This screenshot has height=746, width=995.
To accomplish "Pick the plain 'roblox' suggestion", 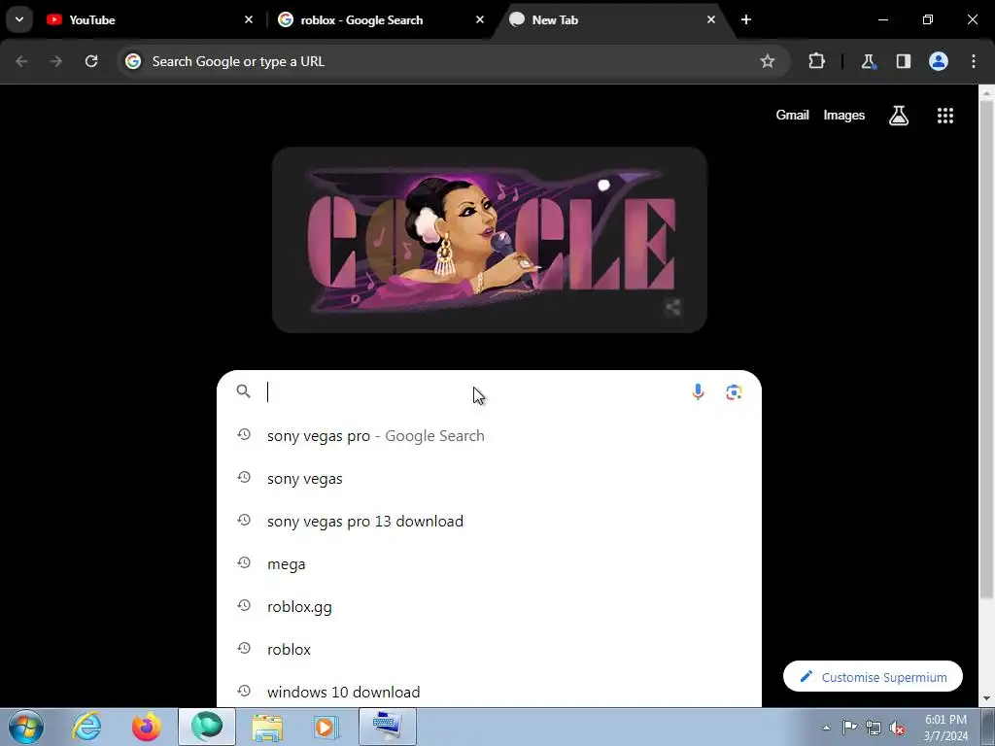I will coord(490,649).
